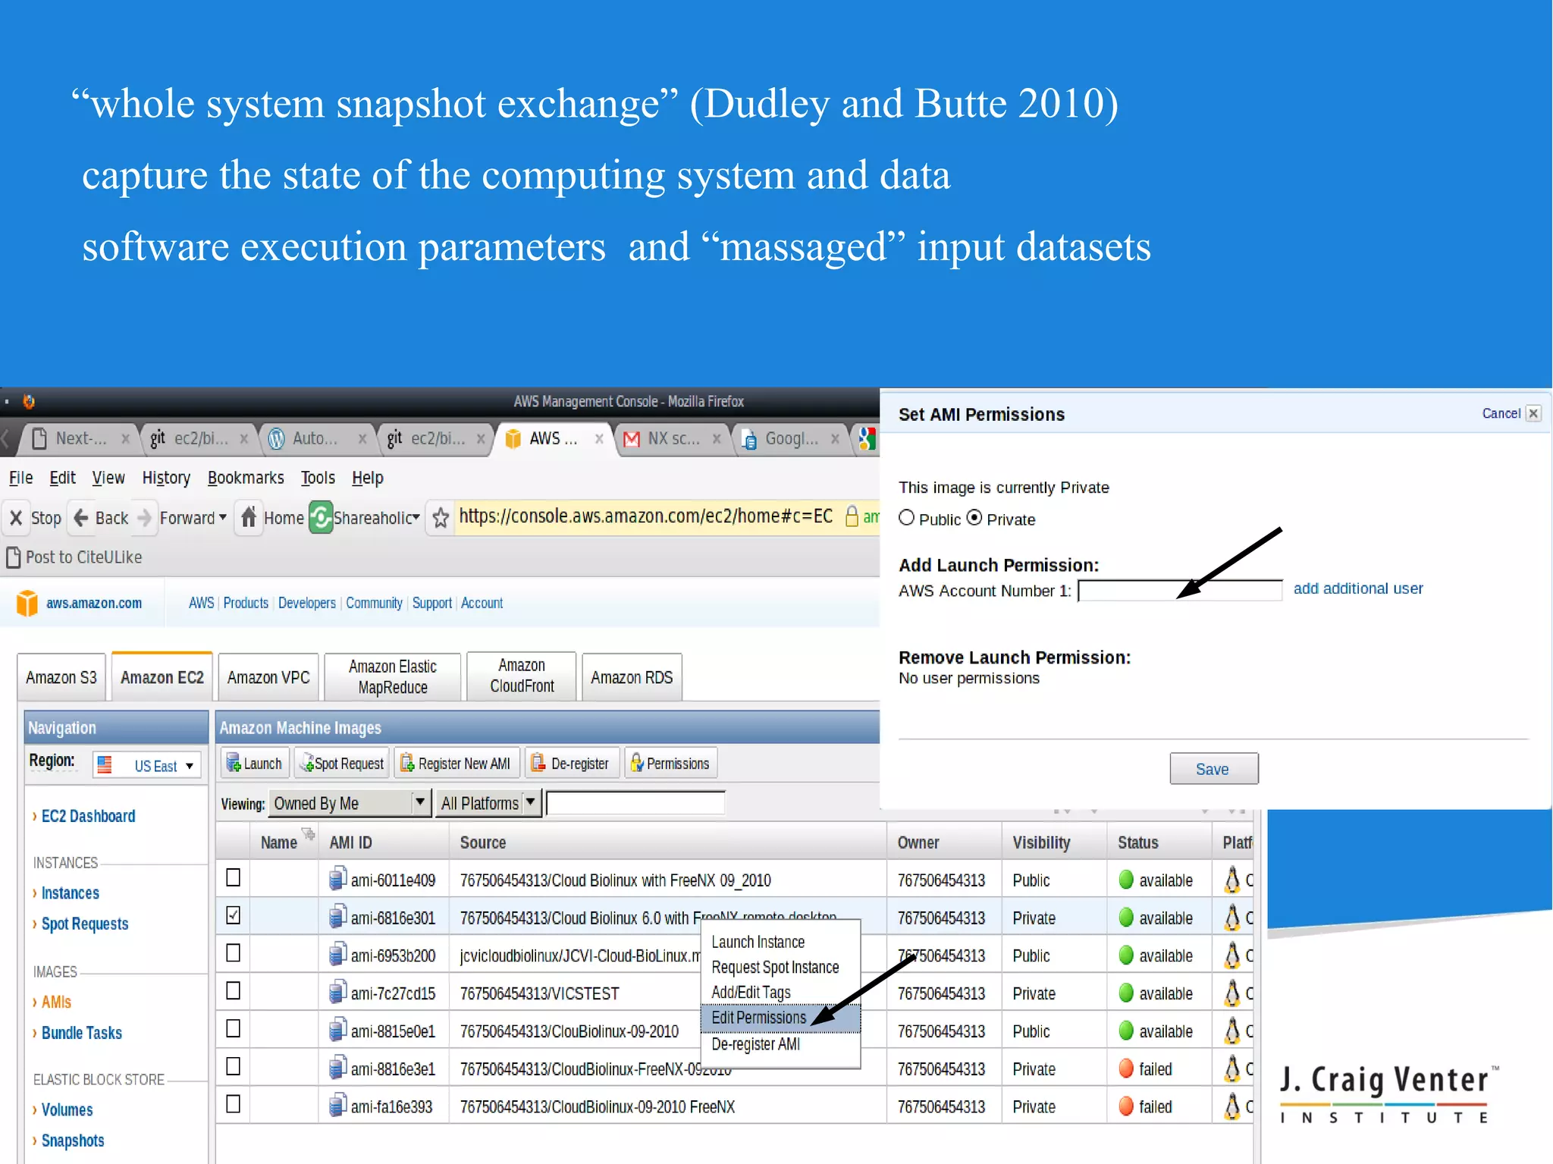Choose Edit Permissions from context menu
This screenshot has width=1553, height=1164.
pyautogui.click(x=781, y=1018)
